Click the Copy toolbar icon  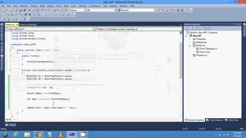pyautogui.click(x=33, y=10)
